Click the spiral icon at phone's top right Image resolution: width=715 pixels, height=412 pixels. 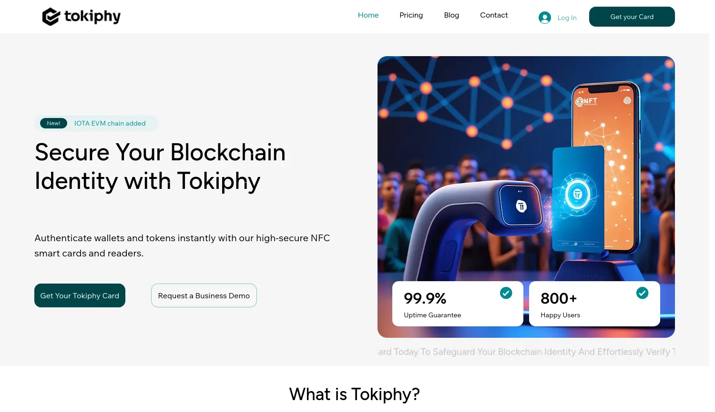[627, 100]
